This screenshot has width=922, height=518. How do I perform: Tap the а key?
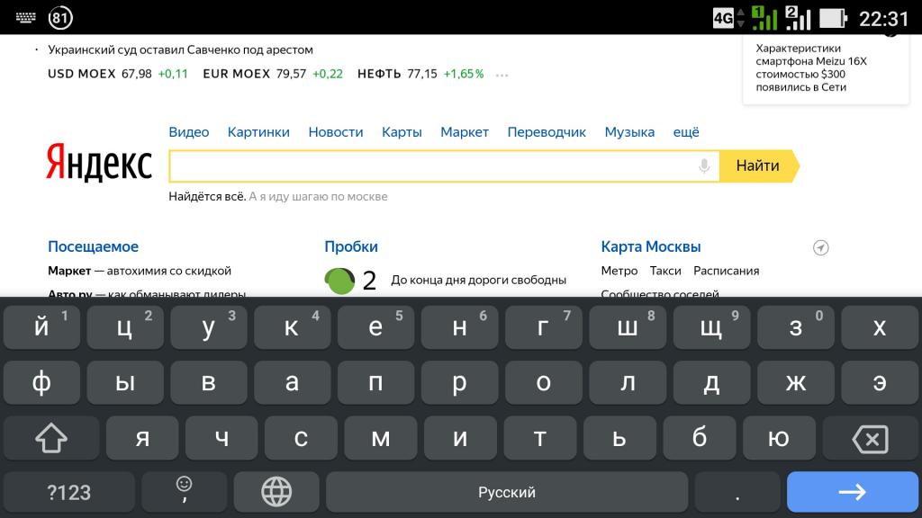[293, 382]
